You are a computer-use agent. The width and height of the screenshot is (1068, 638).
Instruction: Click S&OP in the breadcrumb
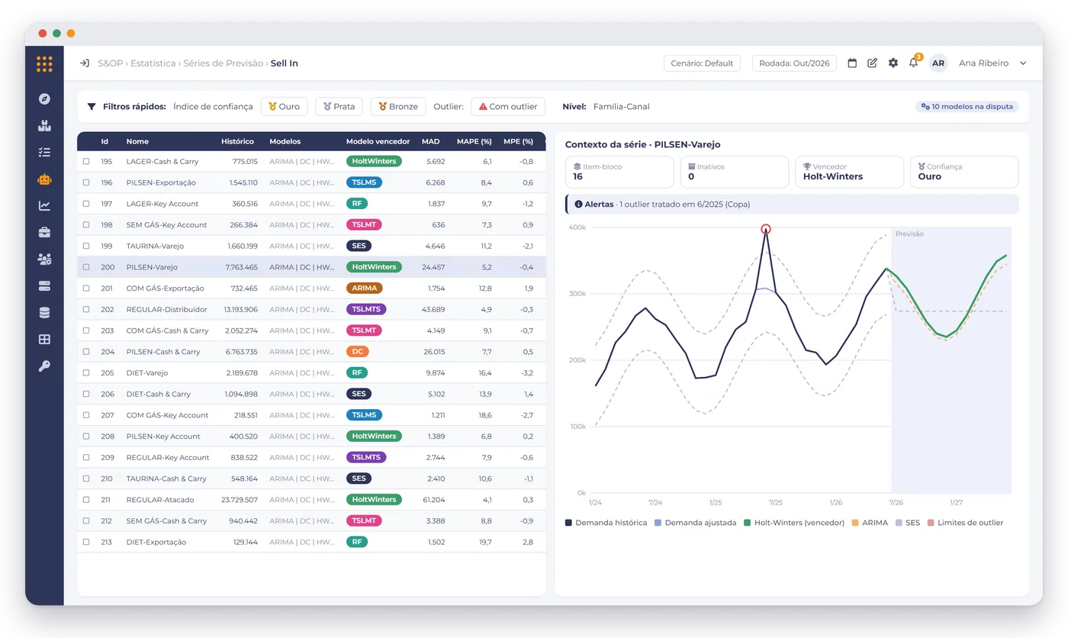(110, 63)
